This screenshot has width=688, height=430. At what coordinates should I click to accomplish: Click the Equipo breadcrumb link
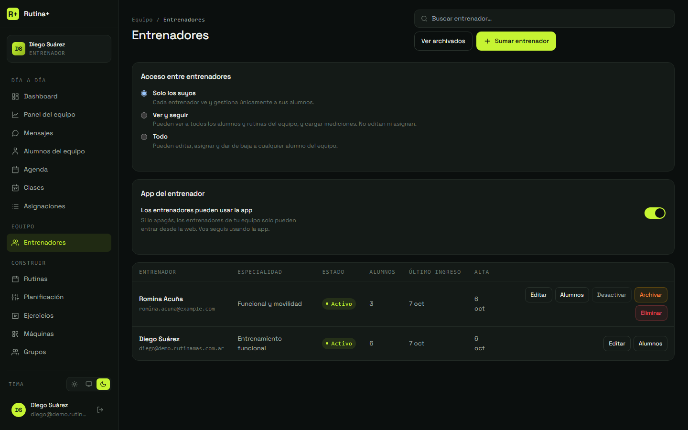[142, 20]
